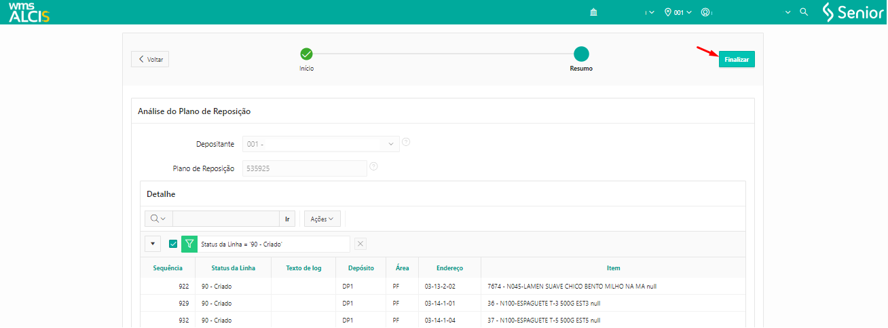Click the Texto de log column header
The height and width of the screenshot is (328, 888).
pyautogui.click(x=303, y=268)
